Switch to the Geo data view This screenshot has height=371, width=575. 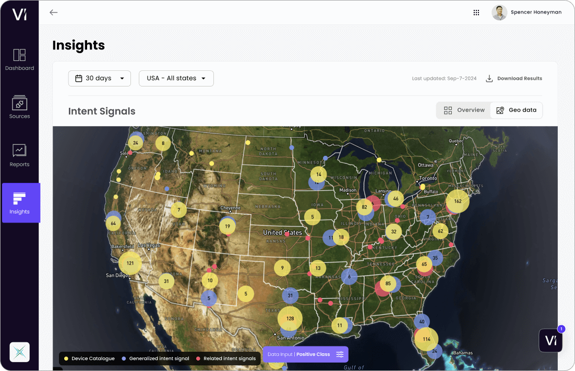(x=516, y=110)
